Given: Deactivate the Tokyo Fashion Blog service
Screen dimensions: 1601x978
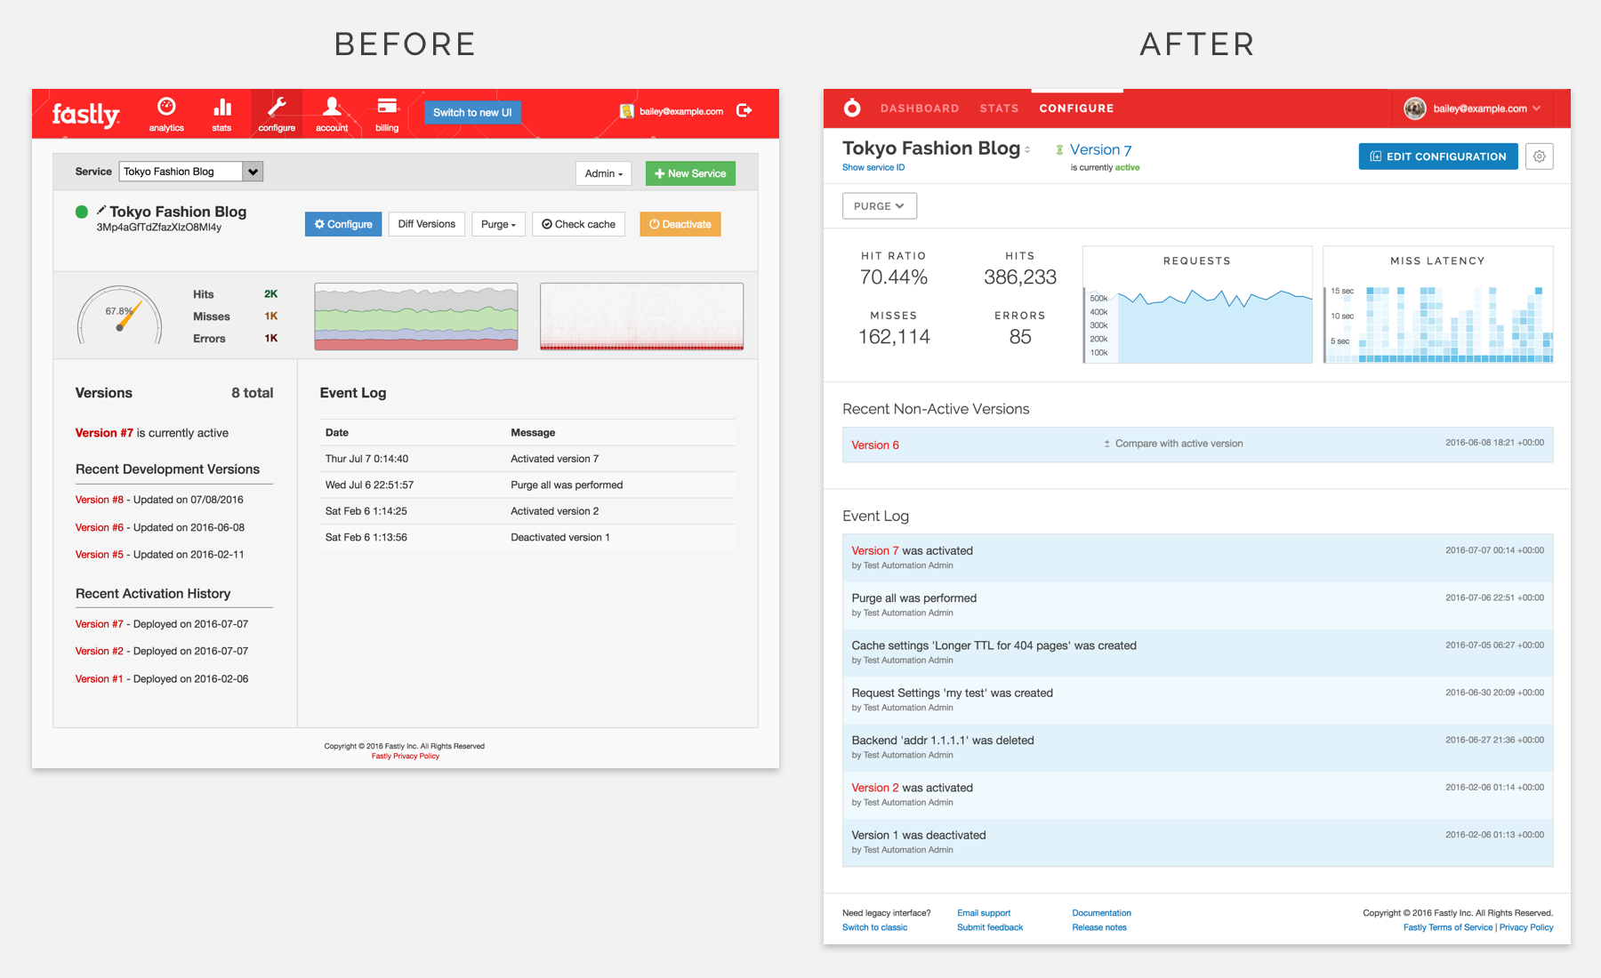Looking at the screenshot, I should (x=680, y=224).
